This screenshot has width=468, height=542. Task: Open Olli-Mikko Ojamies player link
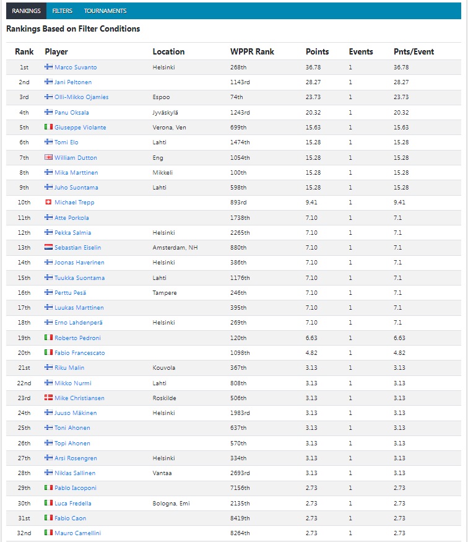[x=81, y=97]
